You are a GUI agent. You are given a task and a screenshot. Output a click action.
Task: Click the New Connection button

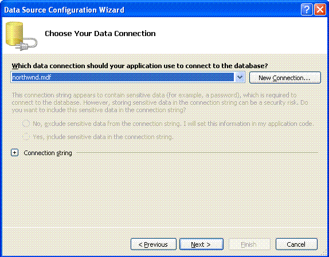(x=285, y=78)
